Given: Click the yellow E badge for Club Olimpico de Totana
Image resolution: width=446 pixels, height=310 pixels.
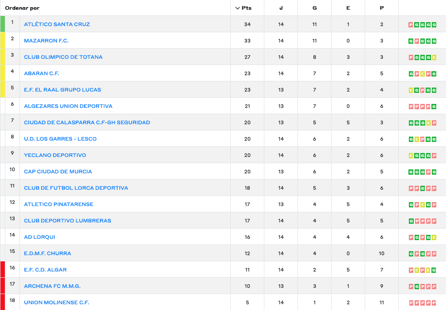Looking at the screenshot, I should (435, 57).
